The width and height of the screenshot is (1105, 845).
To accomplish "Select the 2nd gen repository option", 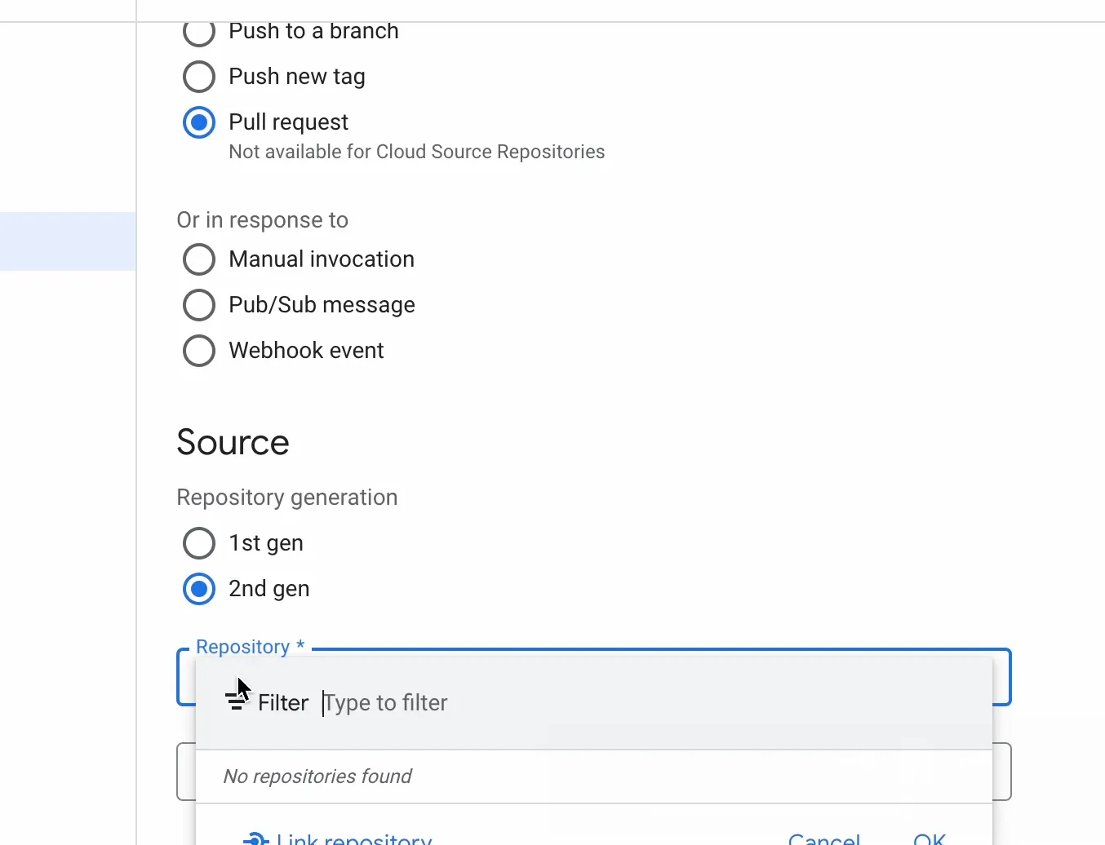I will (x=199, y=589).
